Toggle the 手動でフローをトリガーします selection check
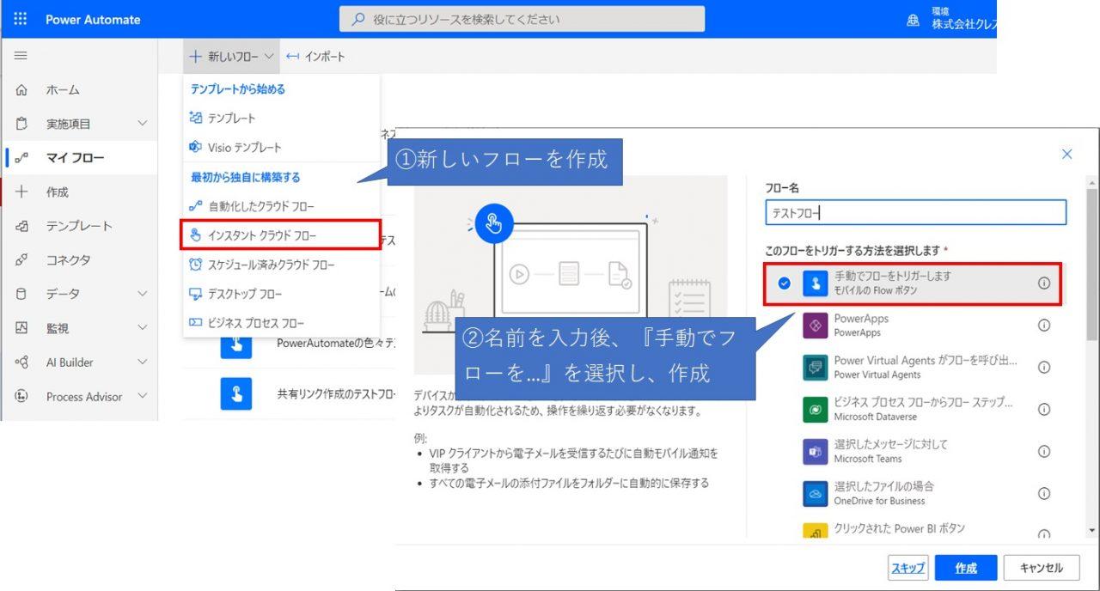 (x=784, y=283)
